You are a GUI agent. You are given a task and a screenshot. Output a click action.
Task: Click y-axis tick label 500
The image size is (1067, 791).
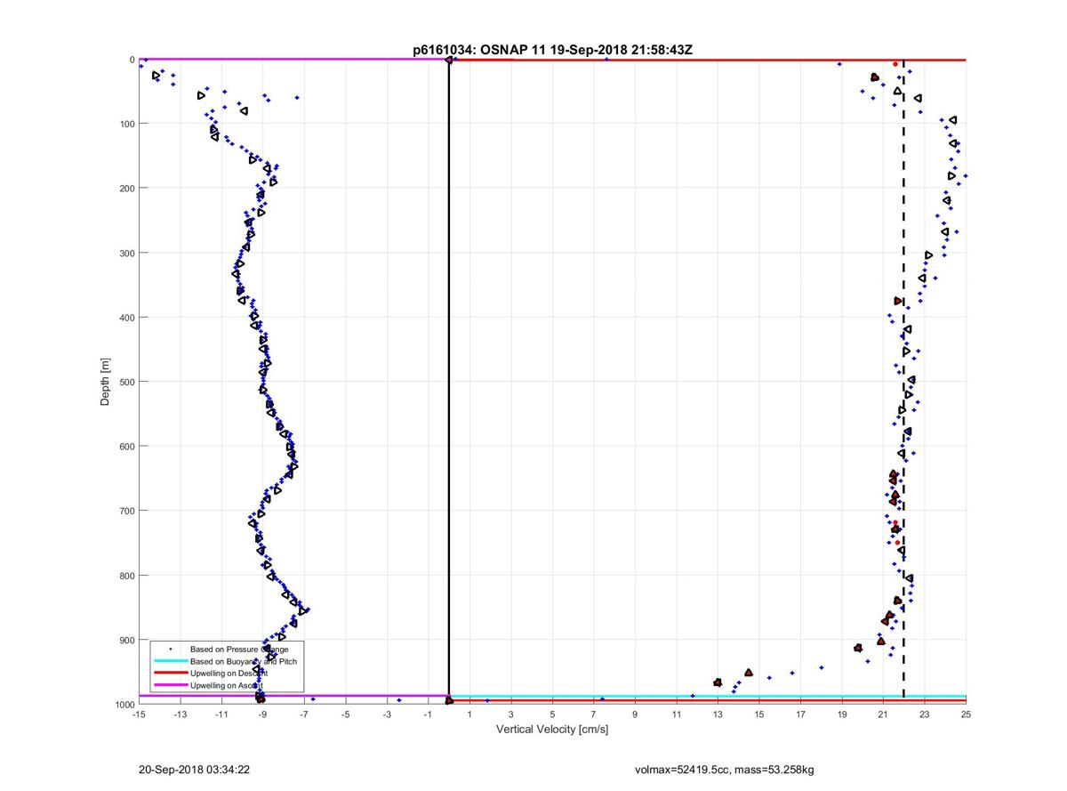click(128, 382)
